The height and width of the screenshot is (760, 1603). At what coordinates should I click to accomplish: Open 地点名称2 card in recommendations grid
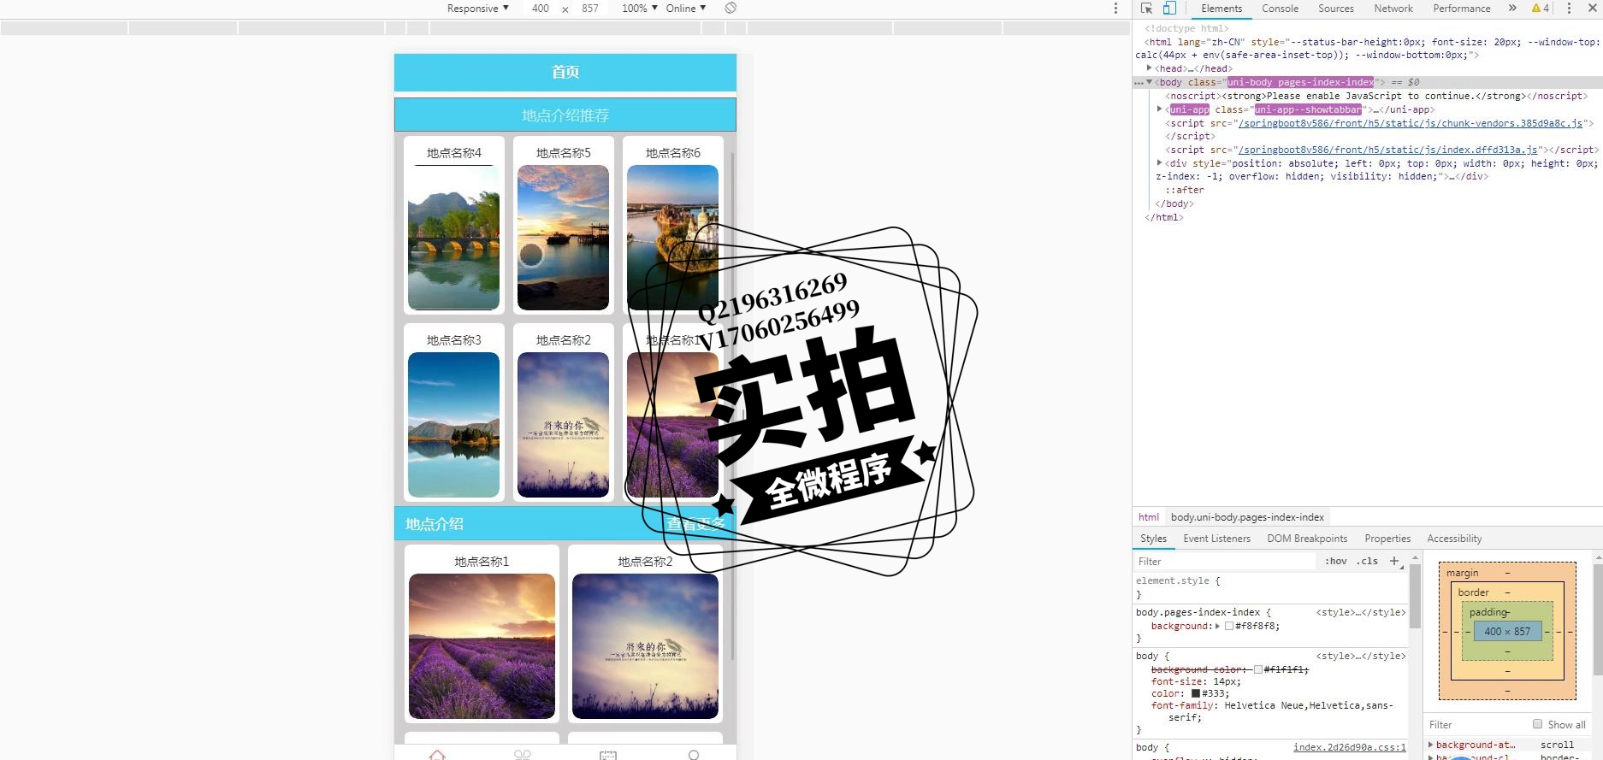point(563,425)
